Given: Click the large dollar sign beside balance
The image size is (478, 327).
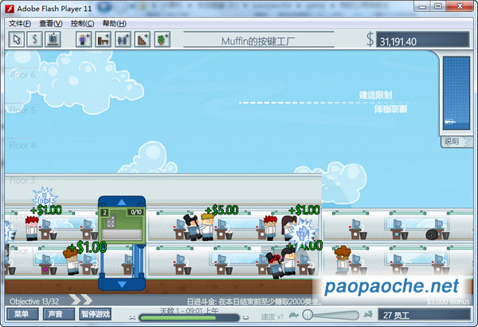Looking at the screenshot, I should (370, 39).
